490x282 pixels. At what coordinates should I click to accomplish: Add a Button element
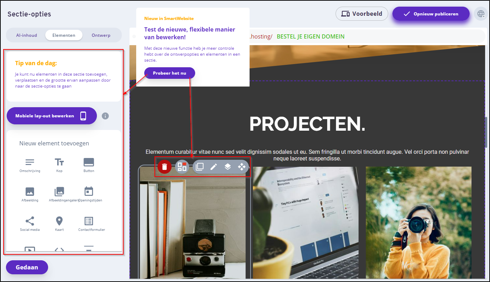pos(89,165)
